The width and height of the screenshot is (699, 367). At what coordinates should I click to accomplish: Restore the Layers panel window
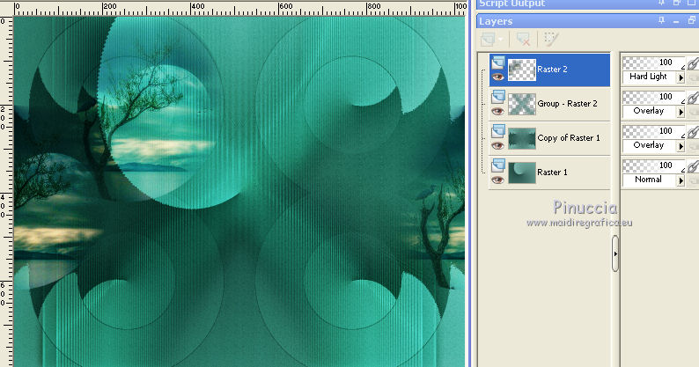(x=691, y=20)
